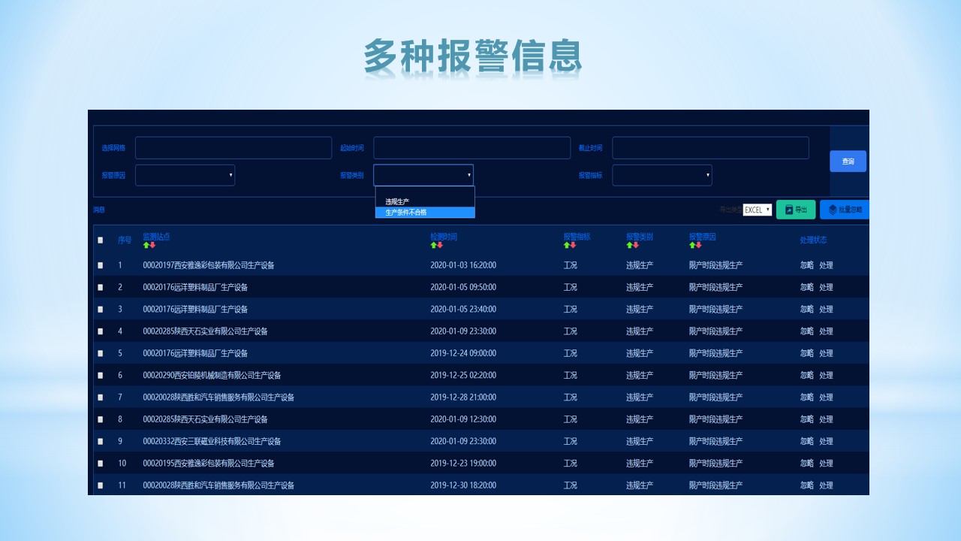This screenshot has height=541, width=961.
Task: Click time 2020-01-05 23:40:00
Action: pos(463,310)
